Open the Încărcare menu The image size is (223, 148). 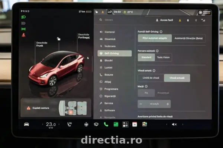114,46
